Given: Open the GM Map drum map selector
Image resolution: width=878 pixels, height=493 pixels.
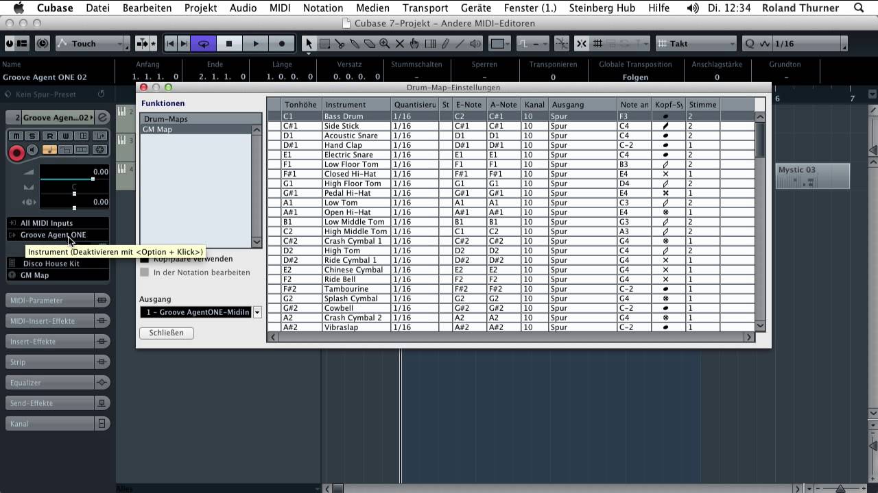Looking at the screenshot, I should (x=58, y=275).
